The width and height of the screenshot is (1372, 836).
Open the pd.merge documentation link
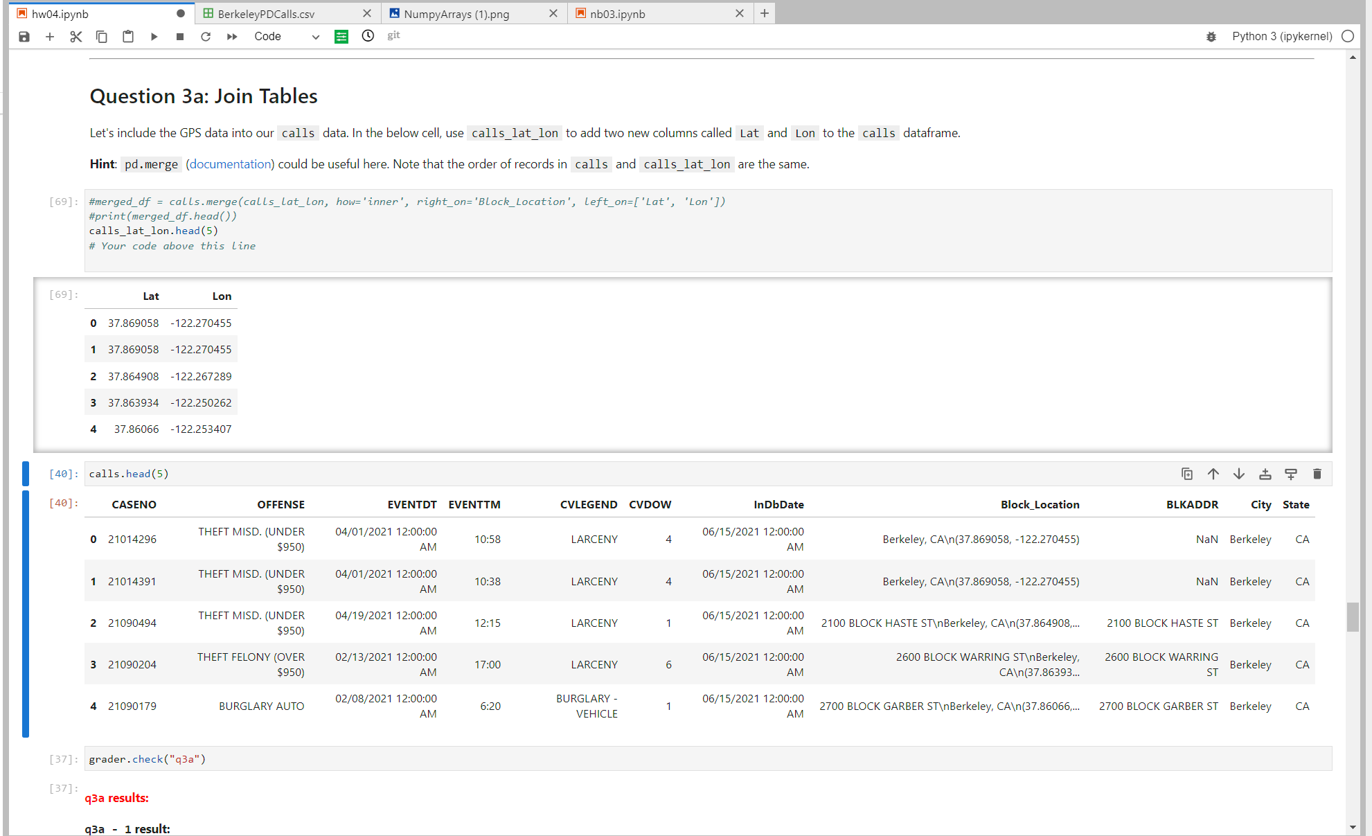pos(229,164)
